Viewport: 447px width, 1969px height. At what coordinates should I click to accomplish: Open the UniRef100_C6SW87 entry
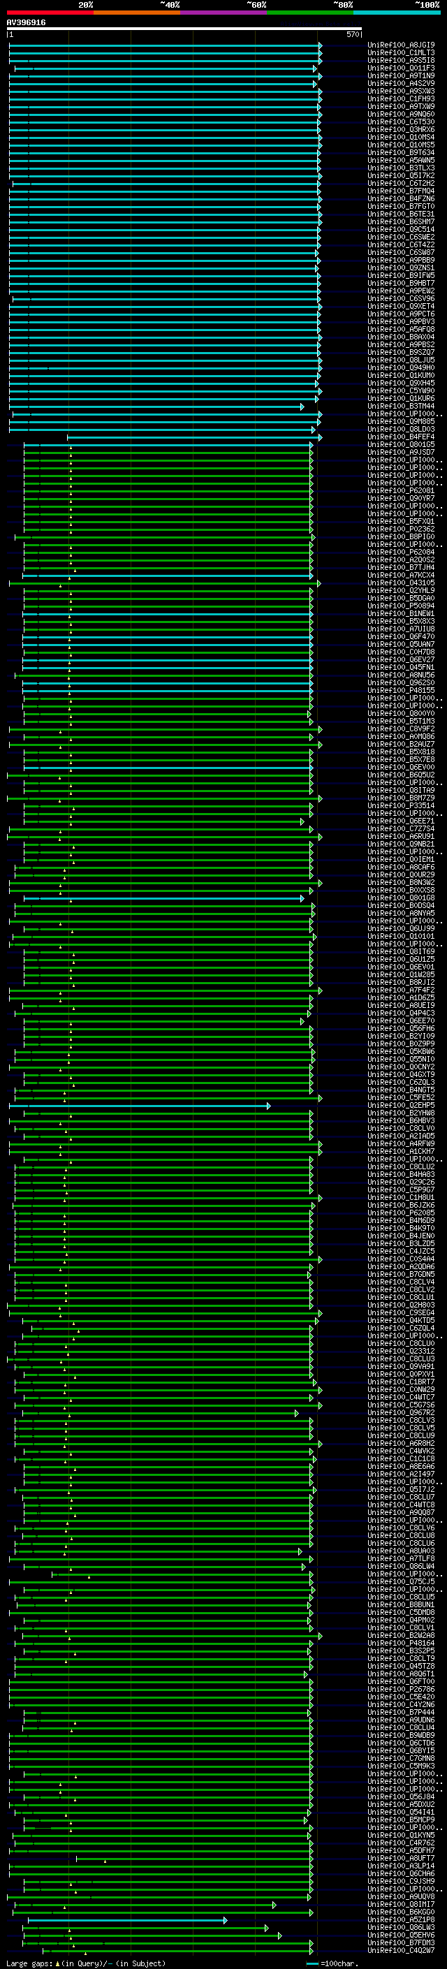[x=401, y=252]
